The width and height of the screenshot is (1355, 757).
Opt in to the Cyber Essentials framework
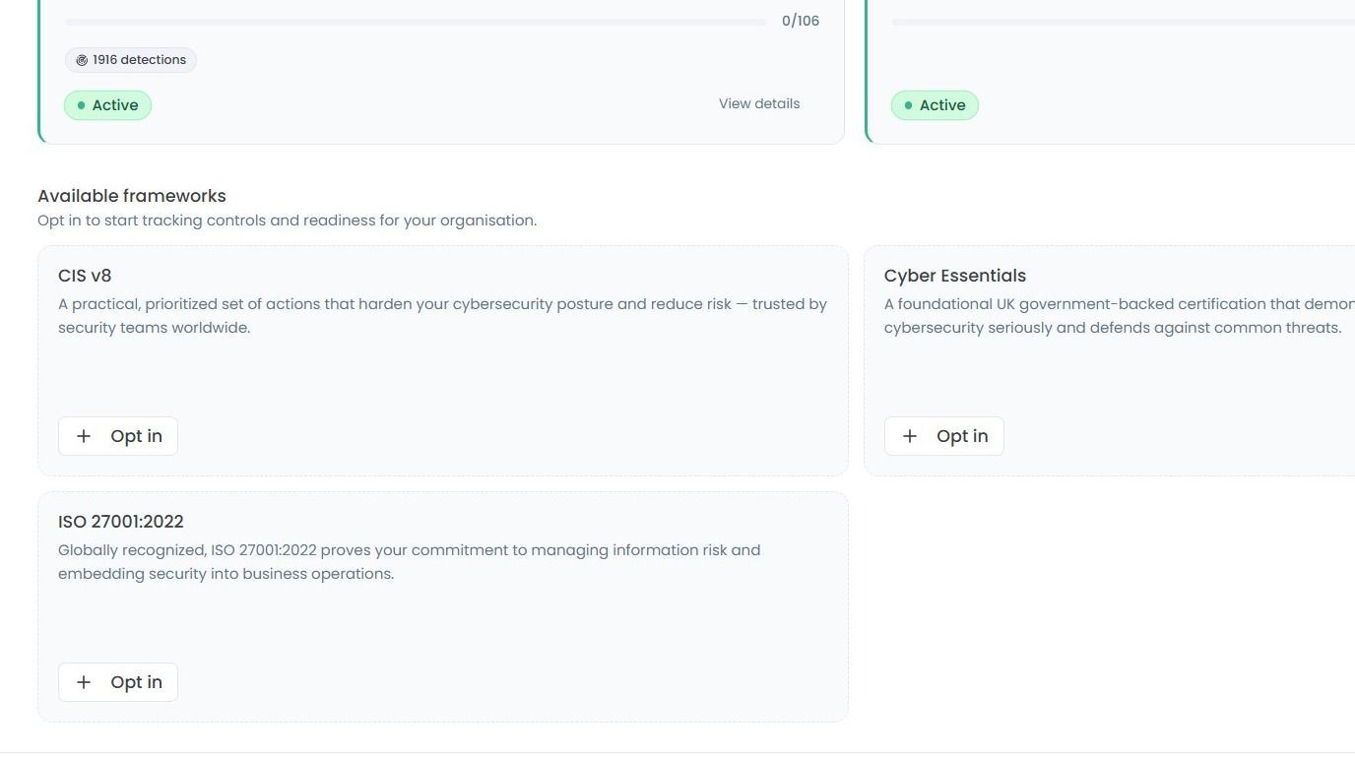click(x=944, y=436)
